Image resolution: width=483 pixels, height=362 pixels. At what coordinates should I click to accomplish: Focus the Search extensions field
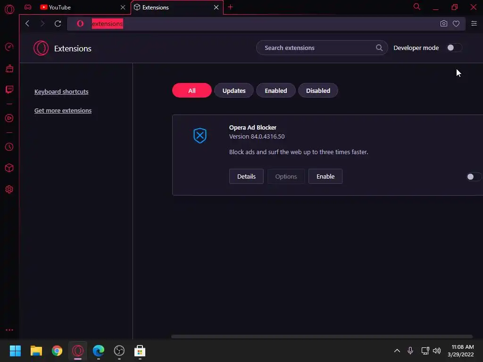322,48
